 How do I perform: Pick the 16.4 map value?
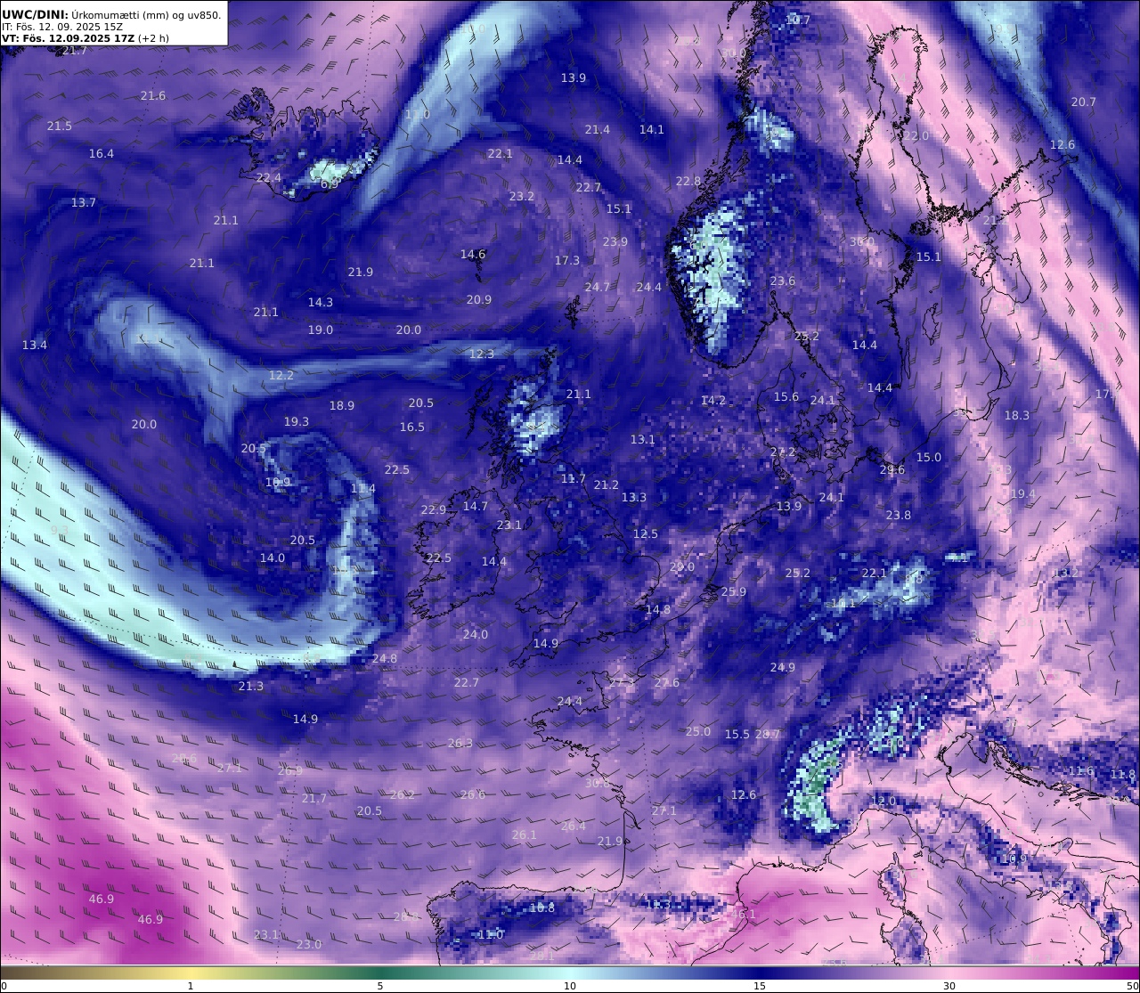pyautogui.click(x=102, y=154)
